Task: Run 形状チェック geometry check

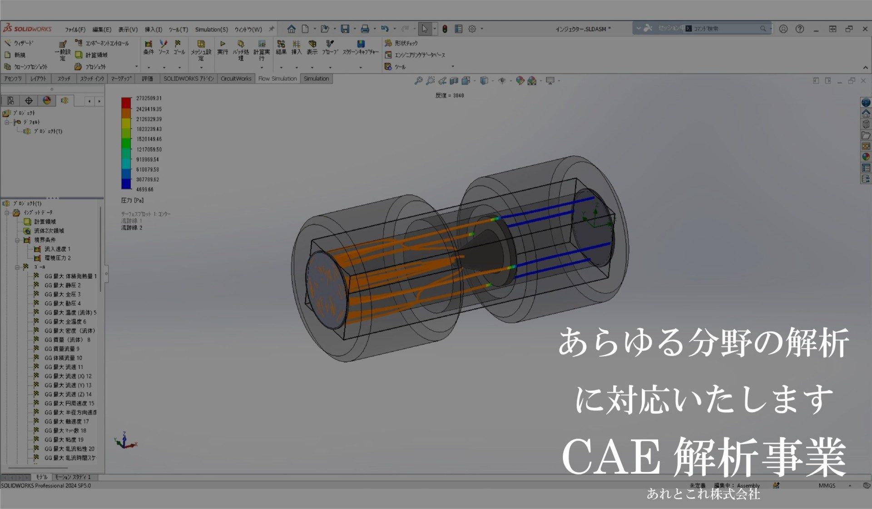Action: tap(401, 43)
